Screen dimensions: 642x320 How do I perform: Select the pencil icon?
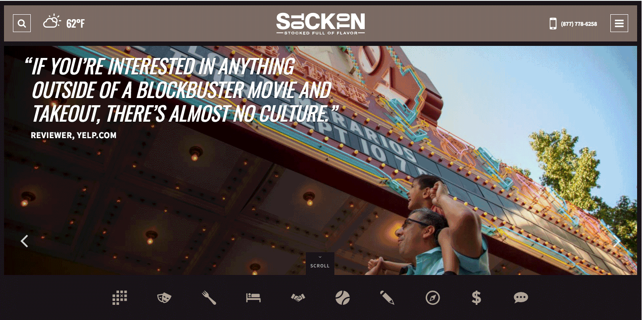[x=387, y=298]
